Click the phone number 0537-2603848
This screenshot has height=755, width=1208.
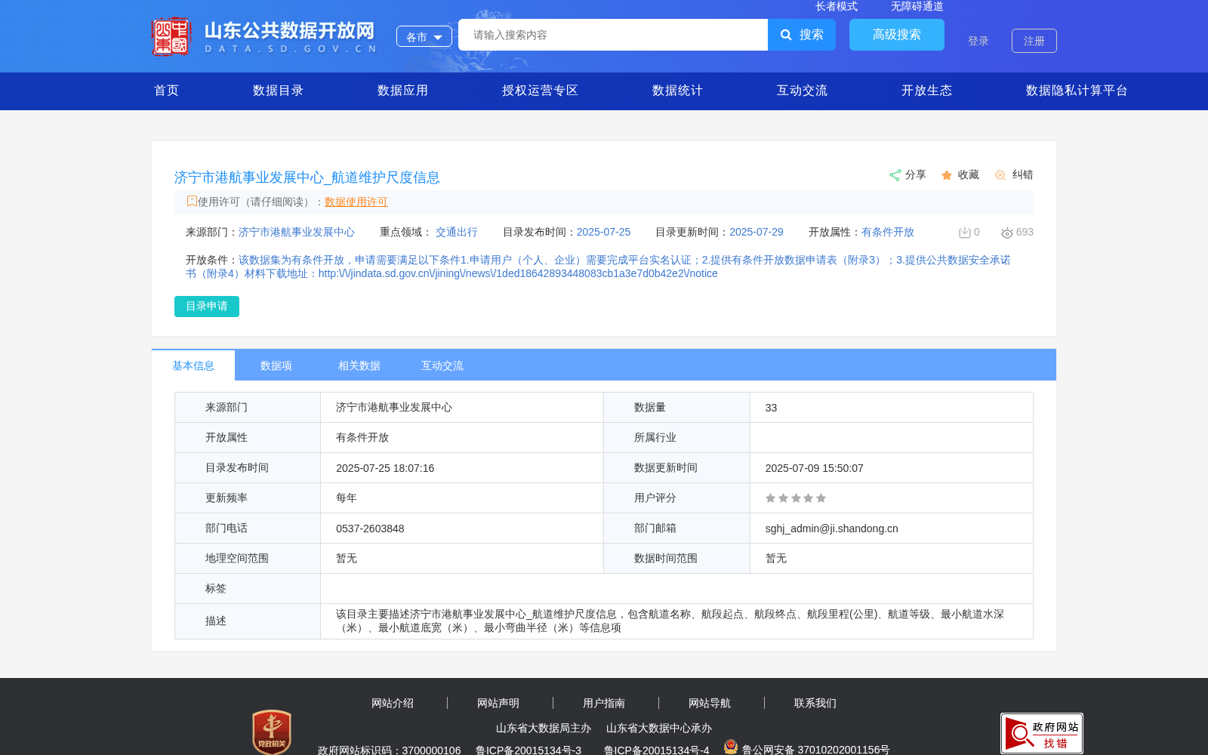(370, 528)
